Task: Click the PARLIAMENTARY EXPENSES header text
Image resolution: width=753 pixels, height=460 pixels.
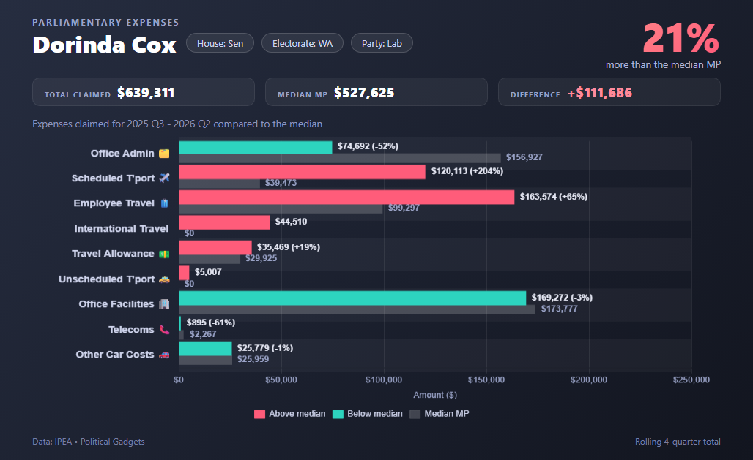Action: 105,22
